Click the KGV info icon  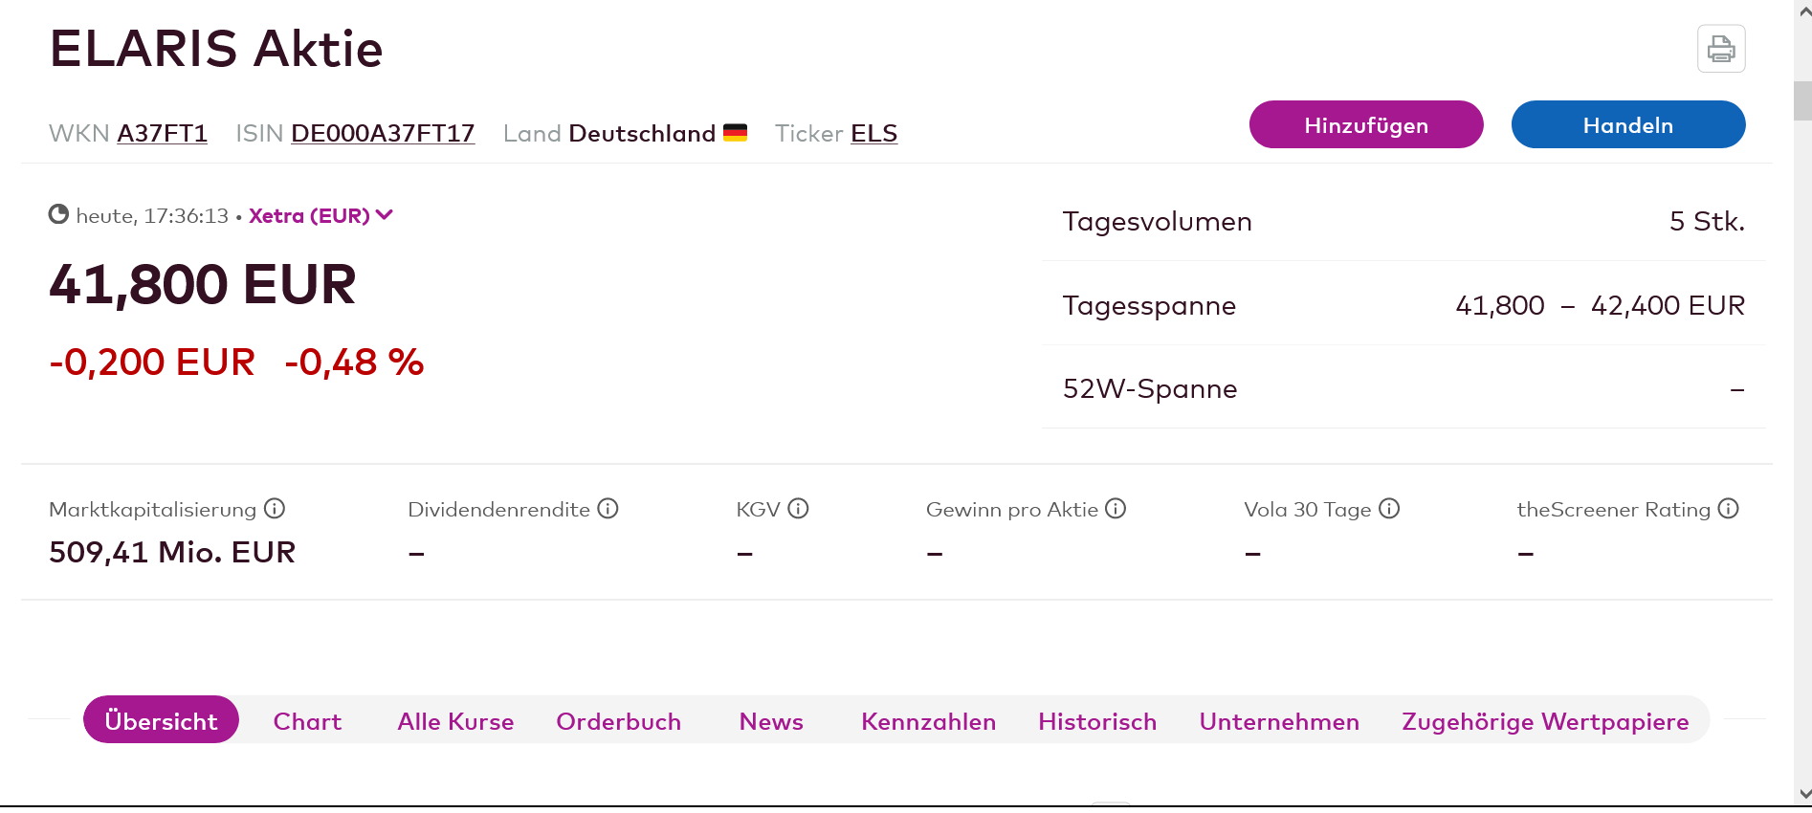[798, 509]
